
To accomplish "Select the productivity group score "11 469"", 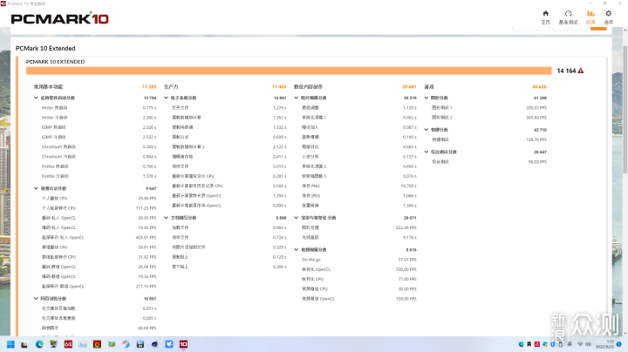I will [x=279, y=87].
